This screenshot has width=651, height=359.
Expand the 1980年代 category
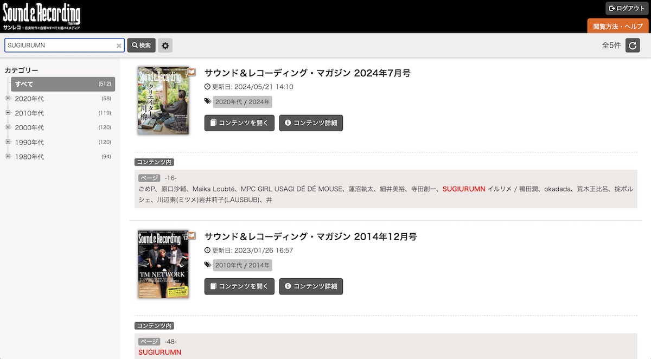click(x=8, y=157)
